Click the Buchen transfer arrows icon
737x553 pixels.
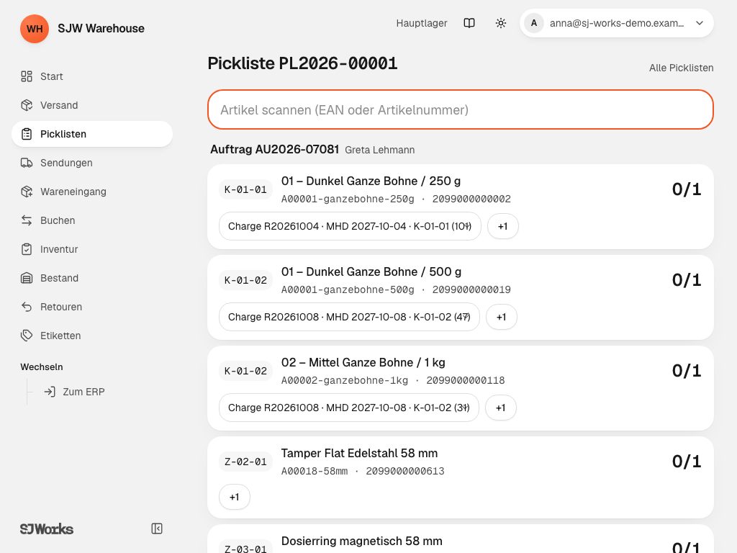pyautogui.click(x=27, y=220)
